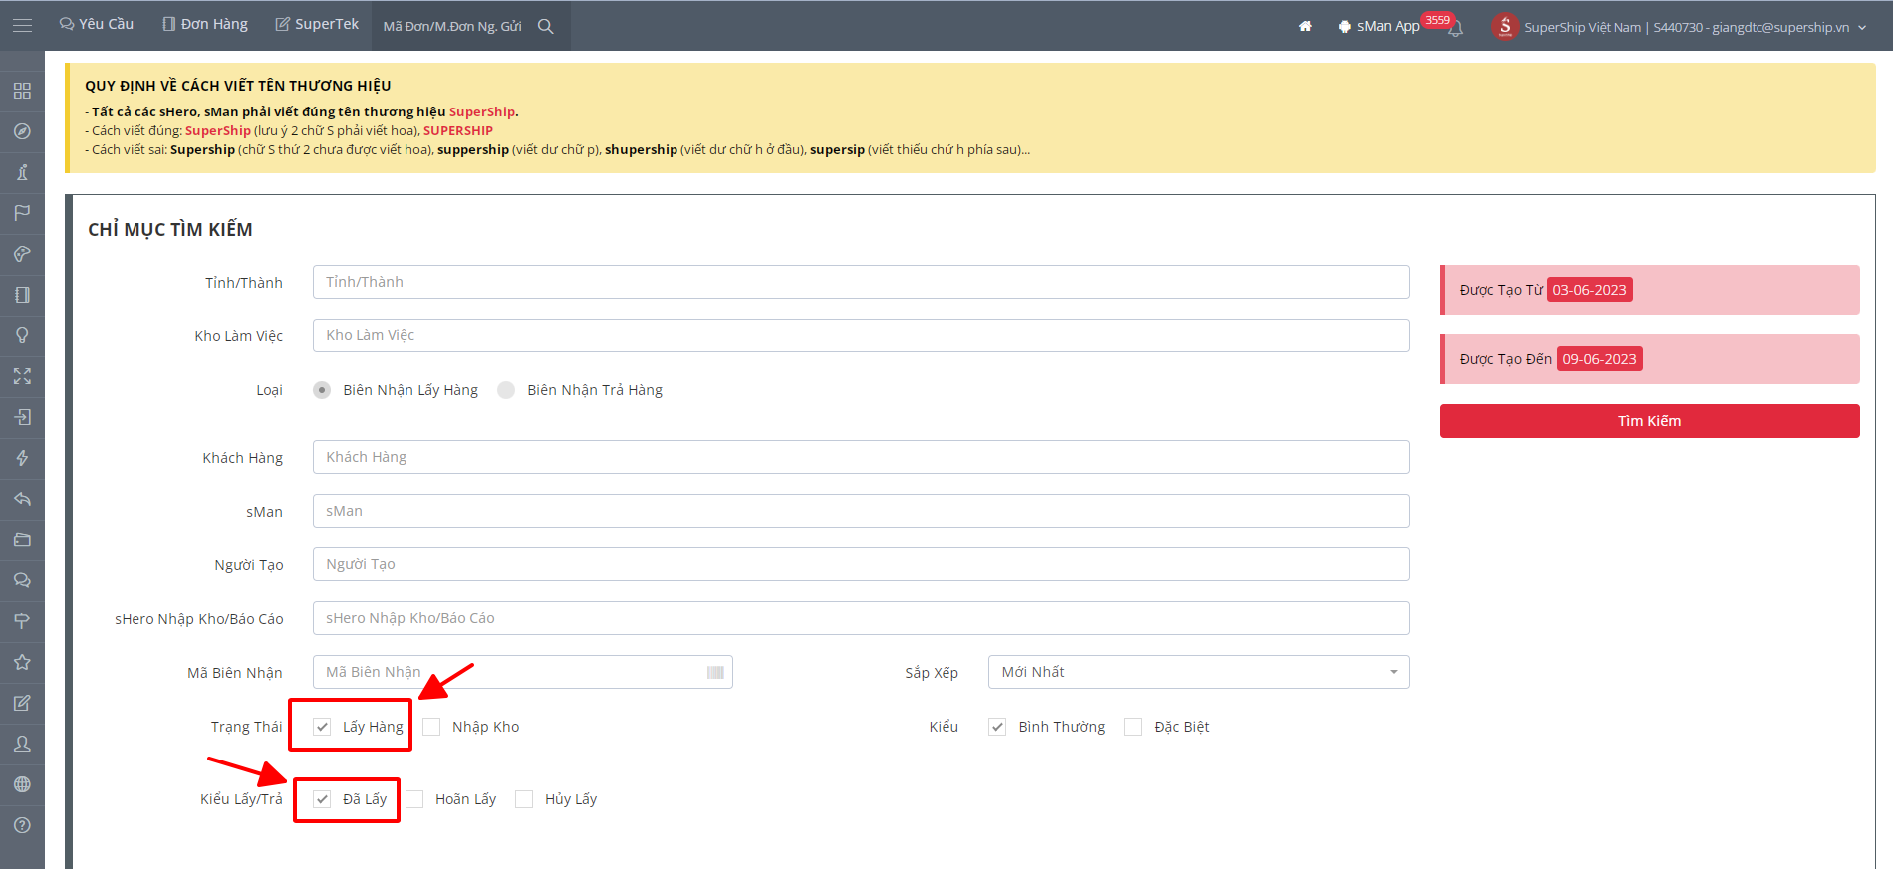Image resolution: width=1893 pixels, height=869 pixels.
Task: Open the sMan selector field
Action: click(861, 511)
